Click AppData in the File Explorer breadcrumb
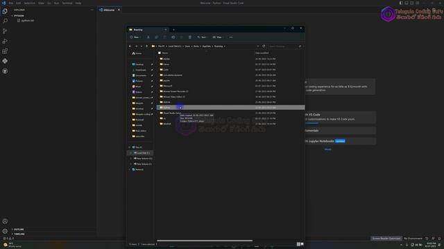The height and width of the screenshot is (249, 444). [207, 46]
